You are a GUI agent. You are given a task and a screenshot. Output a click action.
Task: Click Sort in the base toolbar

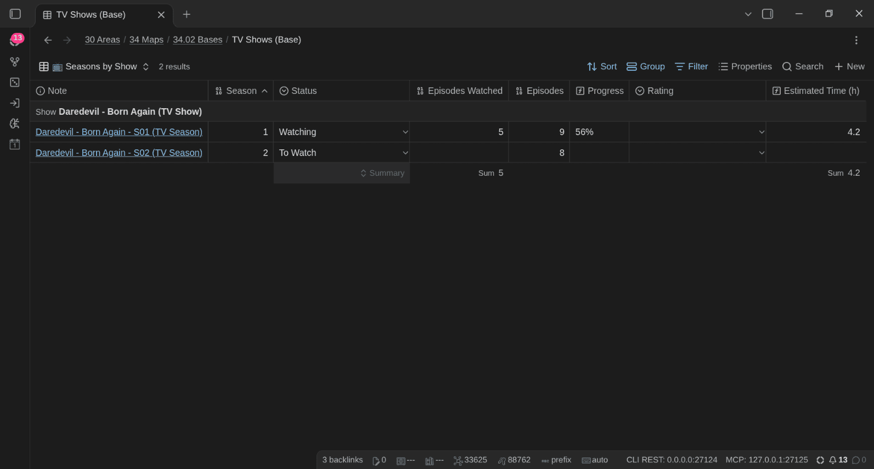(602, 66)
